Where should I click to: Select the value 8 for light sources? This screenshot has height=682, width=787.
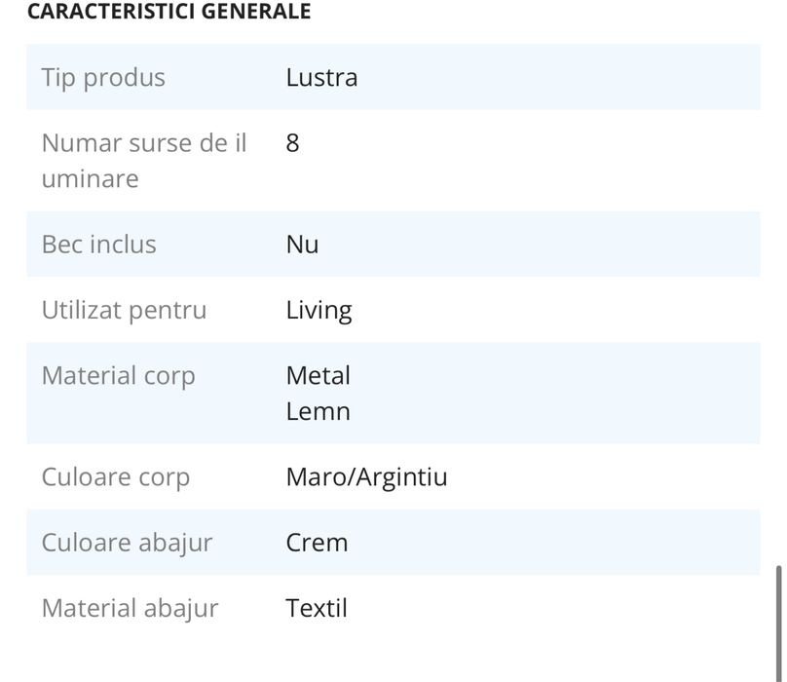tap(293, 143)
